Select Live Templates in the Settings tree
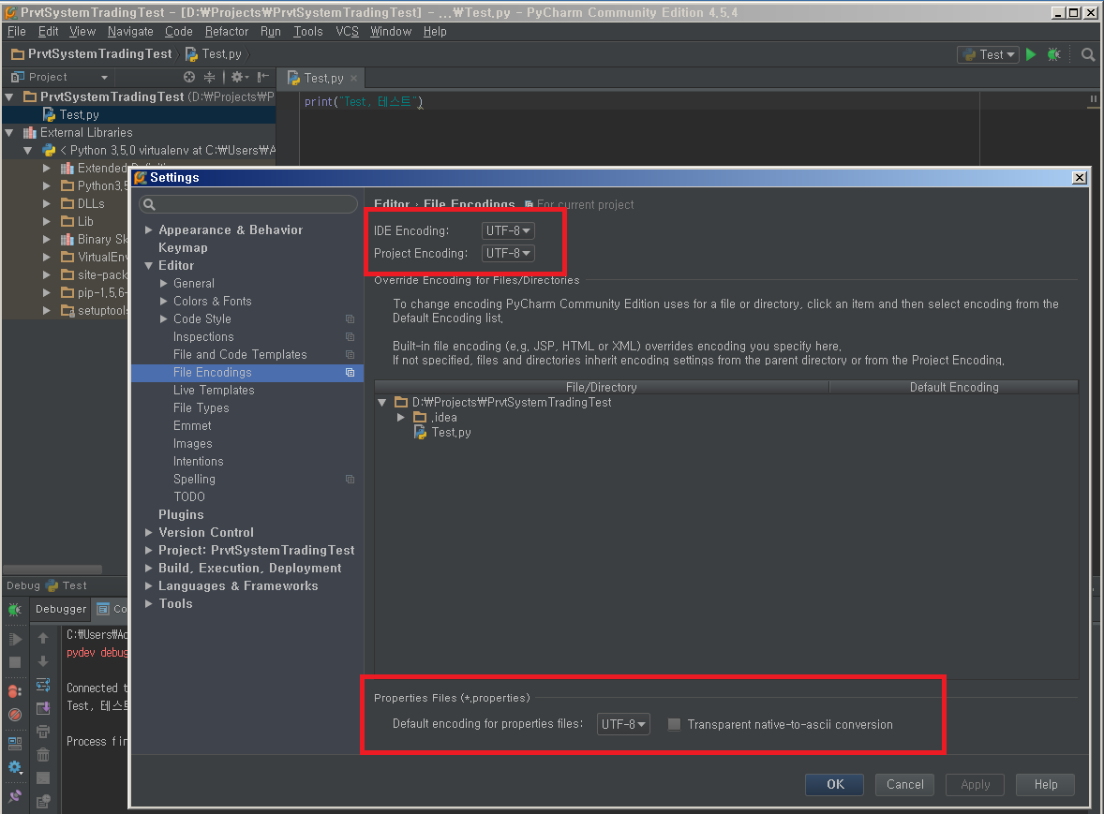This screenshot has width=1104, height=814. [214, 391]
